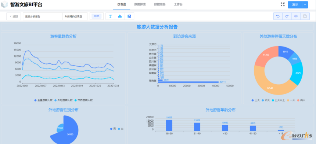This screenshot has height=144, width=316.
Task: Select the 到访游客来源 chart title
Action: (184, 36)
